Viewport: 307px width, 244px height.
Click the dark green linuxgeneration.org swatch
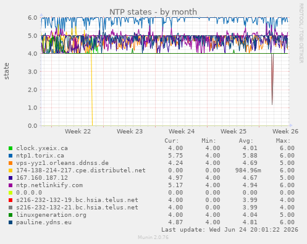click(11, 215)
